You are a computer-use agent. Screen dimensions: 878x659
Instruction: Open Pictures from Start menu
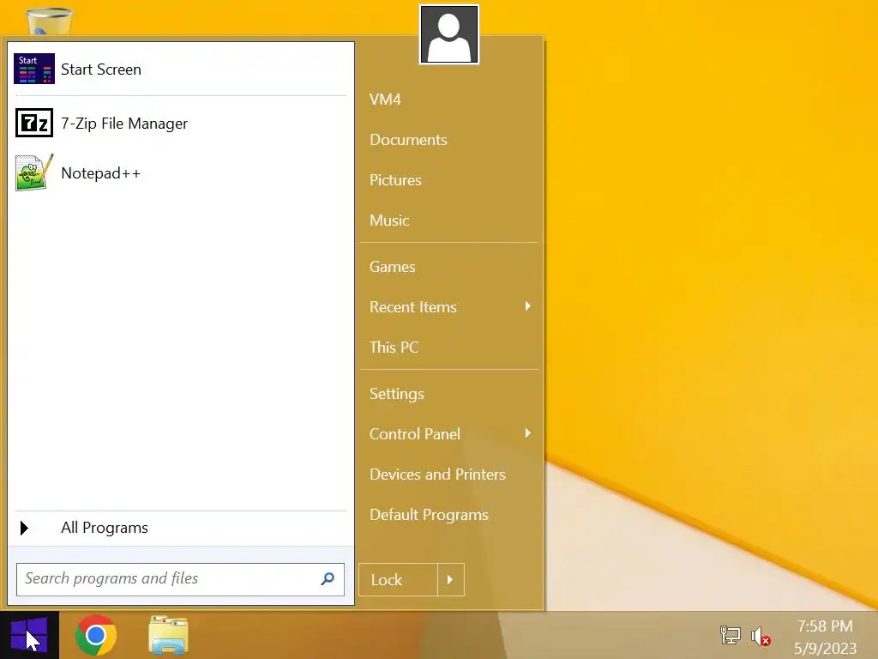tap(395, 180)
